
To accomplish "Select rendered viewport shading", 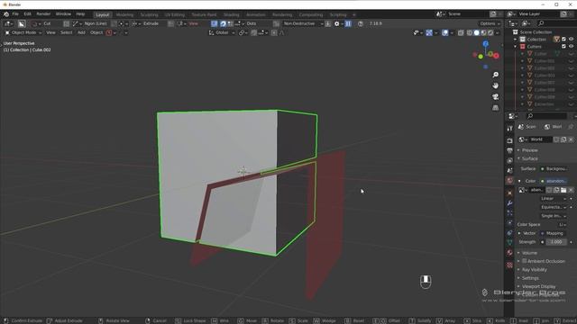I will [x=490, y=32].
